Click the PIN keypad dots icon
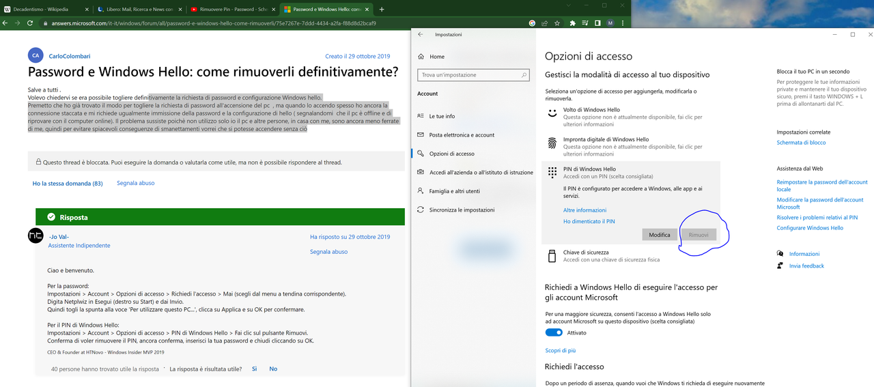This screenshot has height=387, width=874. (x=552, y=173)
